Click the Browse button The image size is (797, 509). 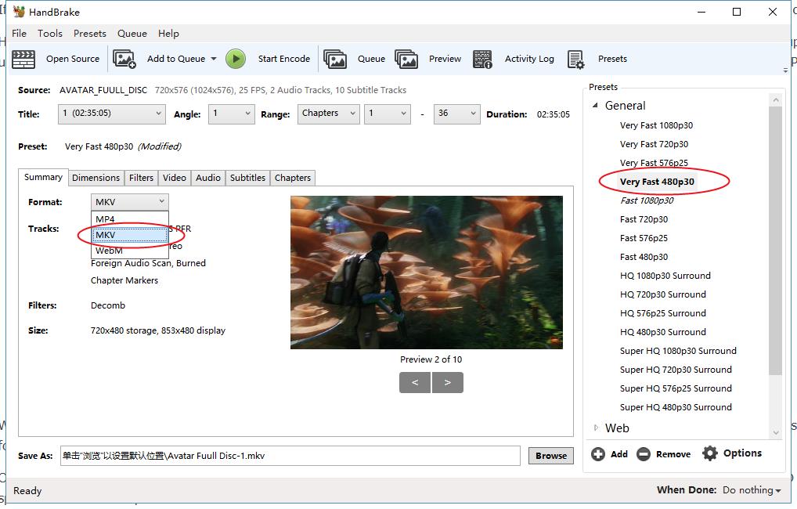point(551,456)
